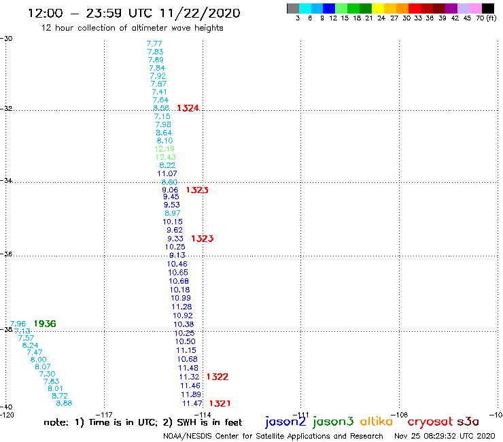This screenshot has width=503, height=442.
Task: Click the '70 (ft)' legend label
Action: [486, 18]
